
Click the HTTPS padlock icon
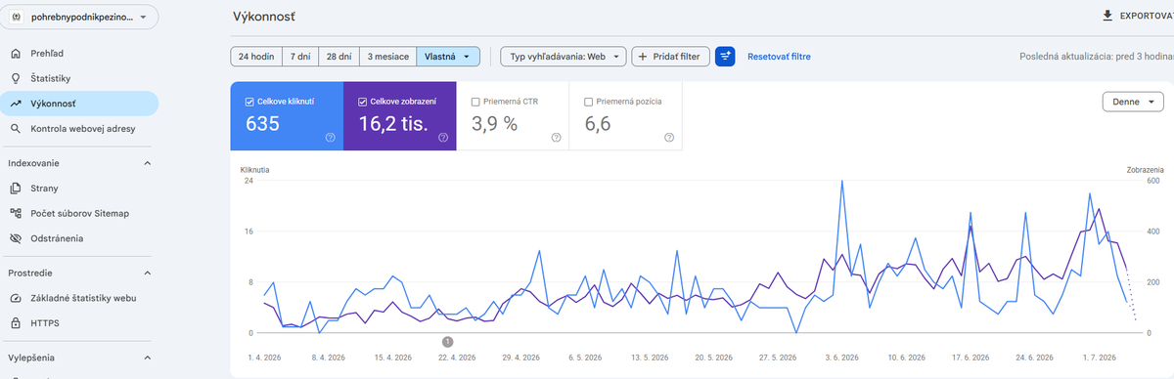pos(15,322)
